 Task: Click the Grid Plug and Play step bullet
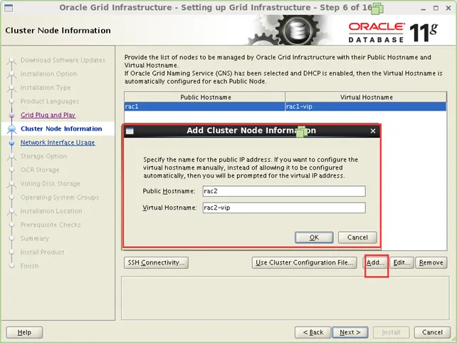pyautogui.click(x=11, y=116)
